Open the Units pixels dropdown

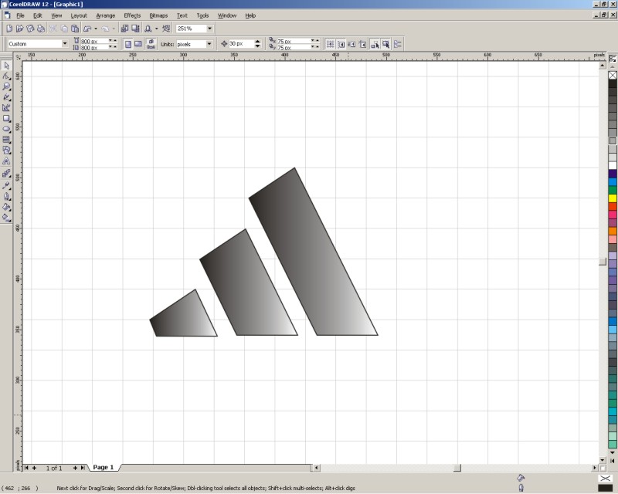tap(209, 44)
